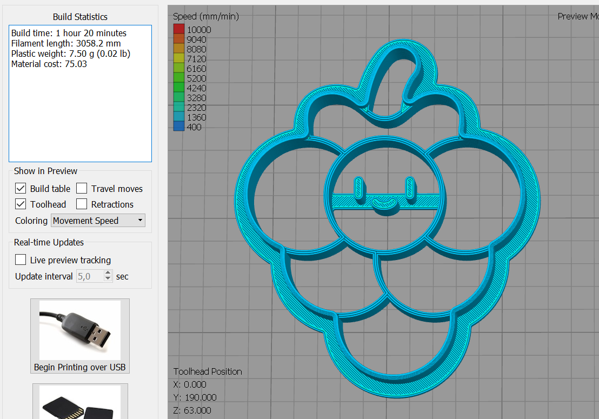This screenshot has width=599, height=419.
Task: Click the Update interval value field
Action: point(90,276)
